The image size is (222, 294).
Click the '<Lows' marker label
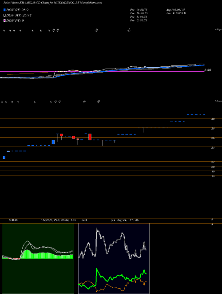[218, 101]
